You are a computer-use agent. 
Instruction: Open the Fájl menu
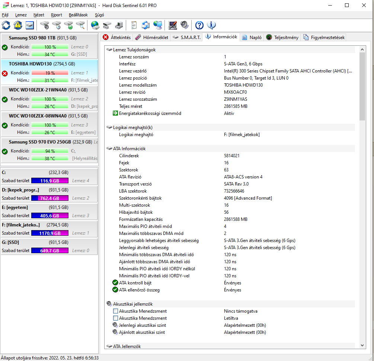5,15
